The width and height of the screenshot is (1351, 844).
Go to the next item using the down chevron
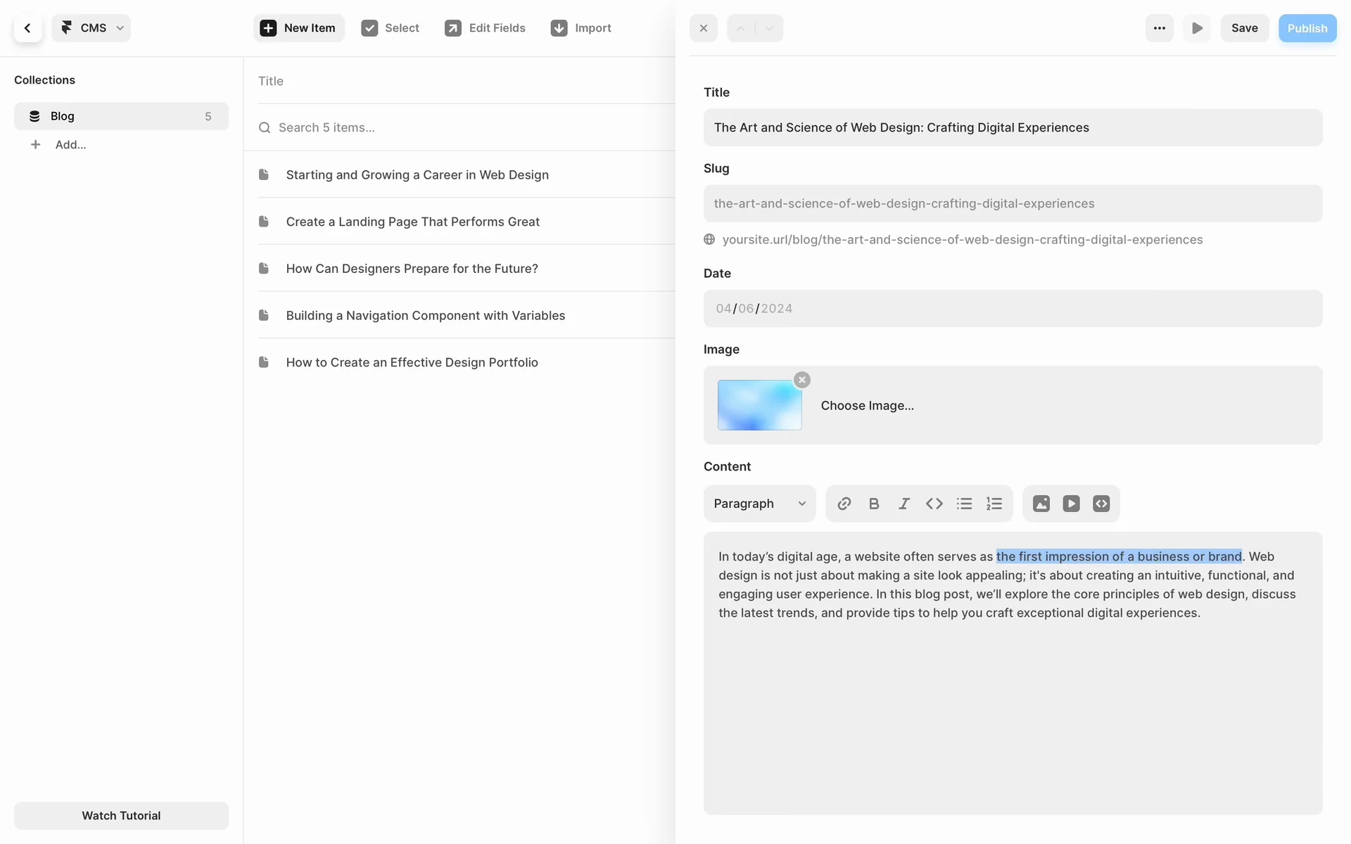[x=769, y=28]
